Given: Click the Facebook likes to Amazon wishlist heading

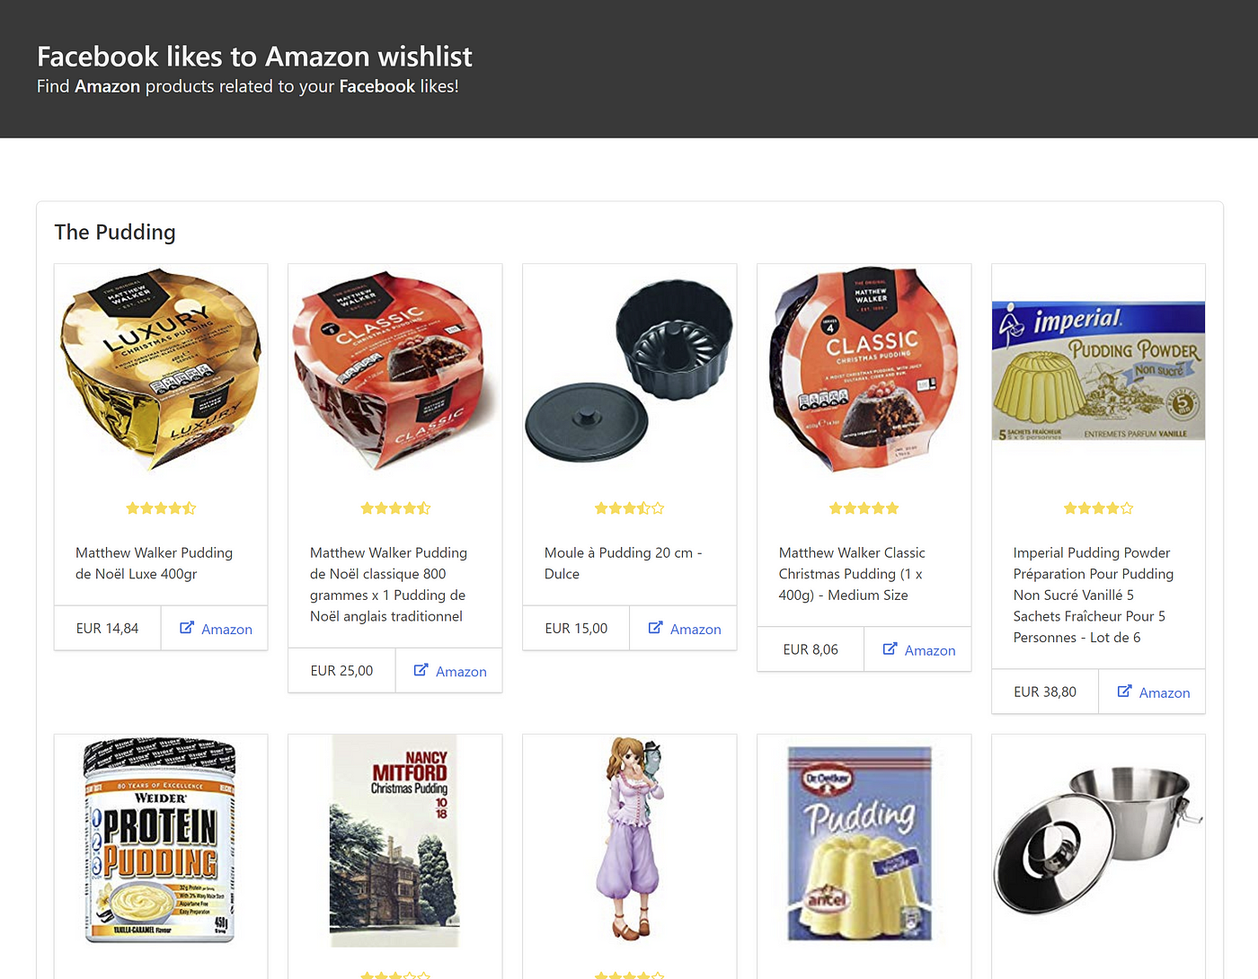Looking at the screenshot, I should (x=254, y=57).
